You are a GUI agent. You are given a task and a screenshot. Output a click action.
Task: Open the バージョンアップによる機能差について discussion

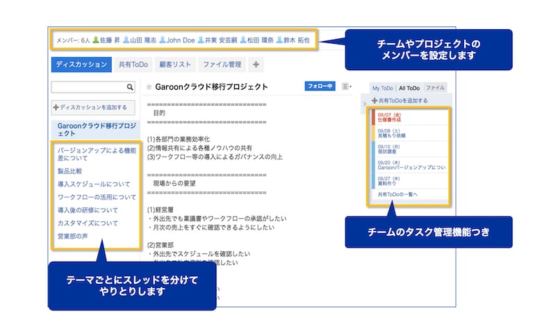point(97,154)
